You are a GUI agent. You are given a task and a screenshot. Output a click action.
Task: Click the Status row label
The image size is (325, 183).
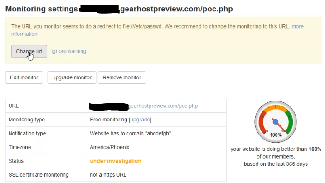point(17,161)
